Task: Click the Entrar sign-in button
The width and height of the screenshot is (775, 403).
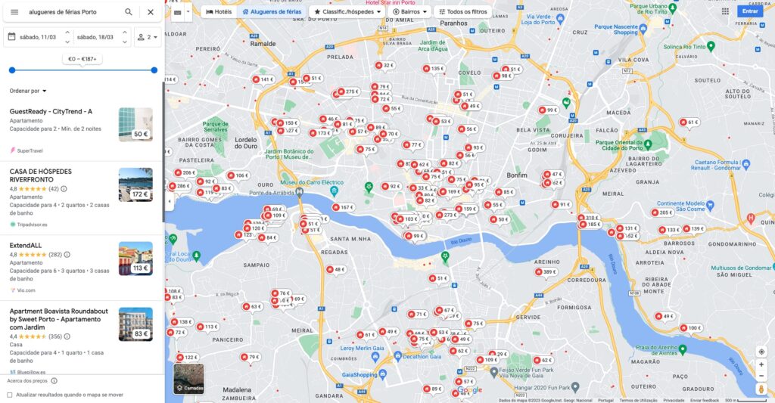Action: click(x=750, y=11)
